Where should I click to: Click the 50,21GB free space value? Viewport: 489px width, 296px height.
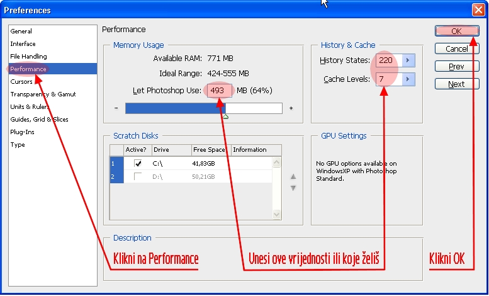tap(203, 177)
